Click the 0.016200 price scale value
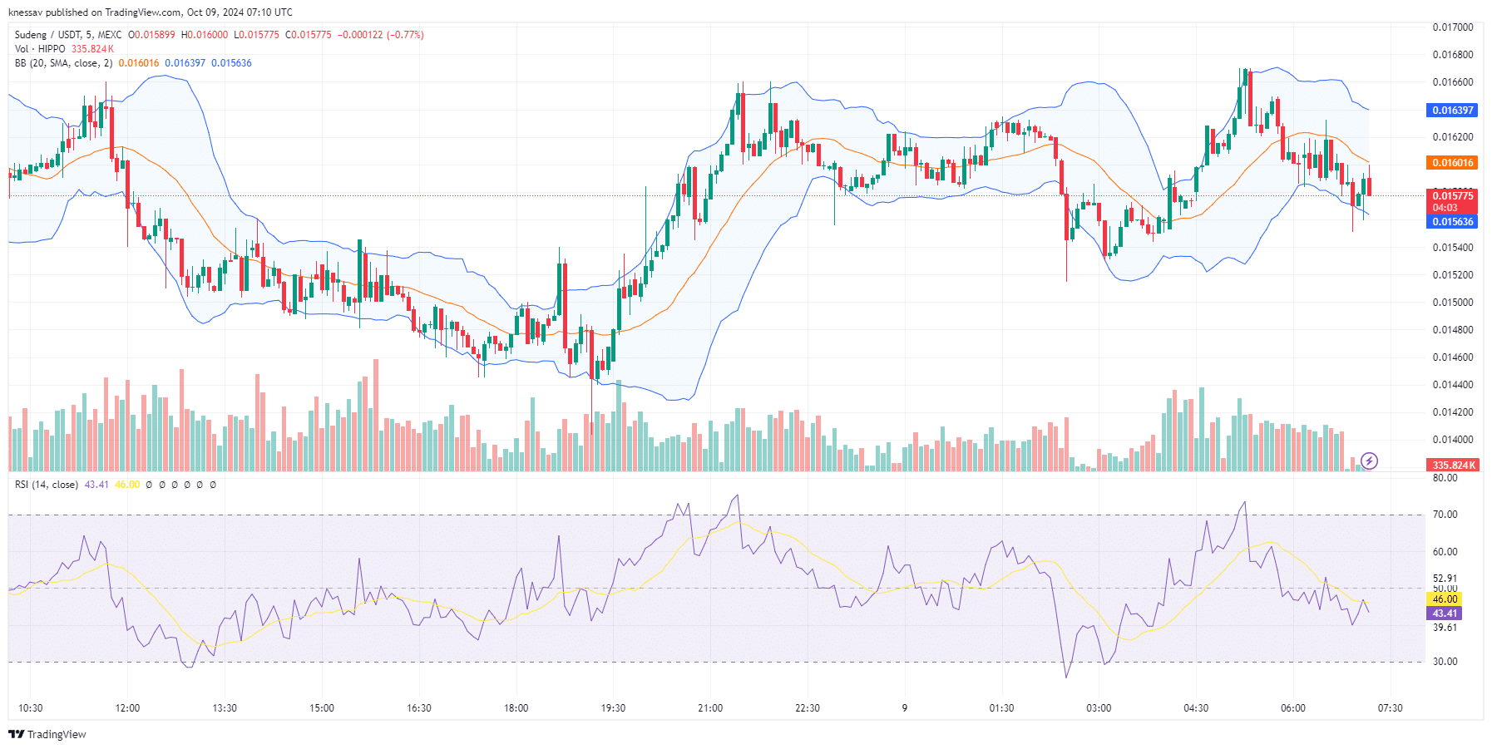This screenshot has height=749, width=1492. tap(1452, 137)
